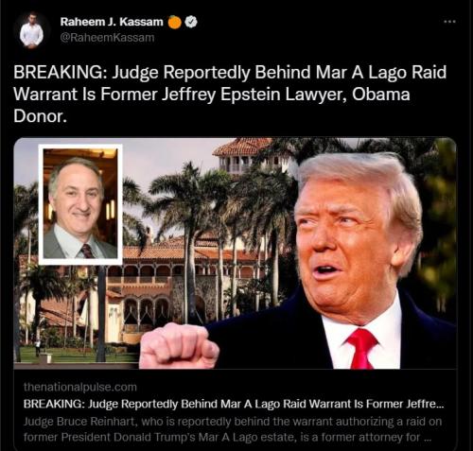Screen dimensions: 473x451
Task: Open the author's profile avatar photo
Action: pos(31,30)
